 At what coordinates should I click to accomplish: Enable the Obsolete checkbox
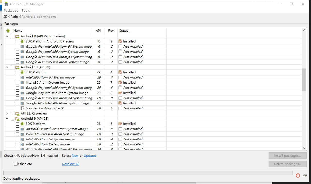16,164
